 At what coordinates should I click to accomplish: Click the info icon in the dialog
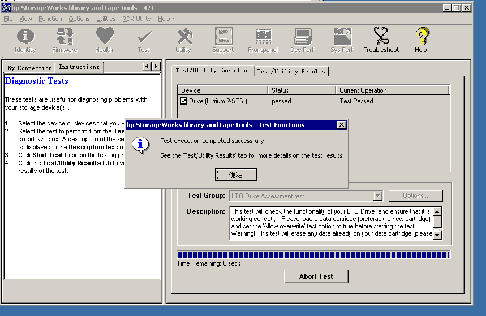(x=141, y=145)
